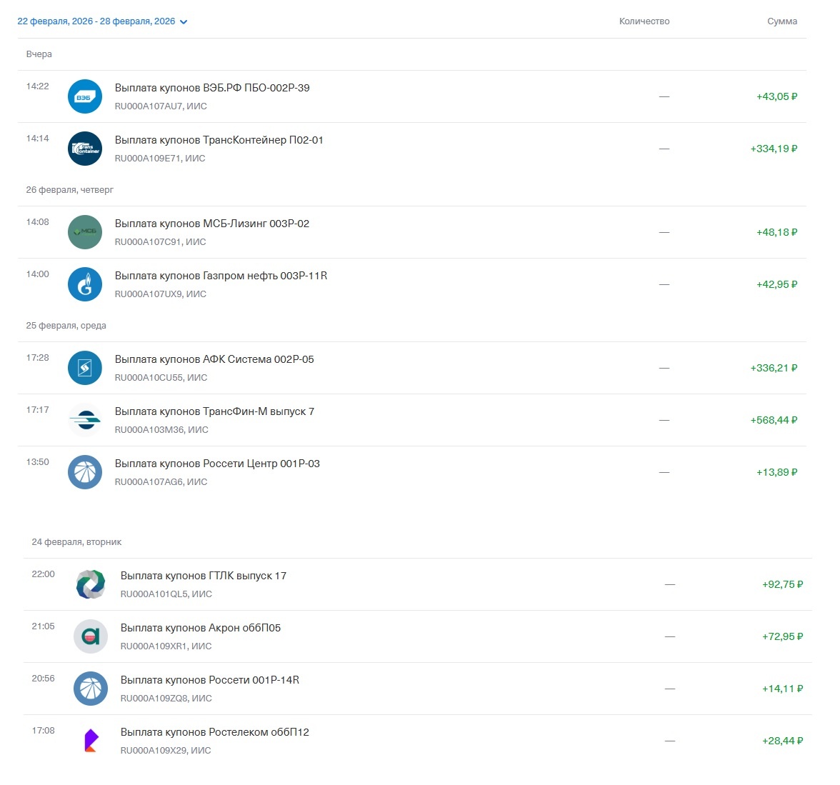Click the 24 февраля, вторник header
840x785 pixels.
[x=76, y=541]
